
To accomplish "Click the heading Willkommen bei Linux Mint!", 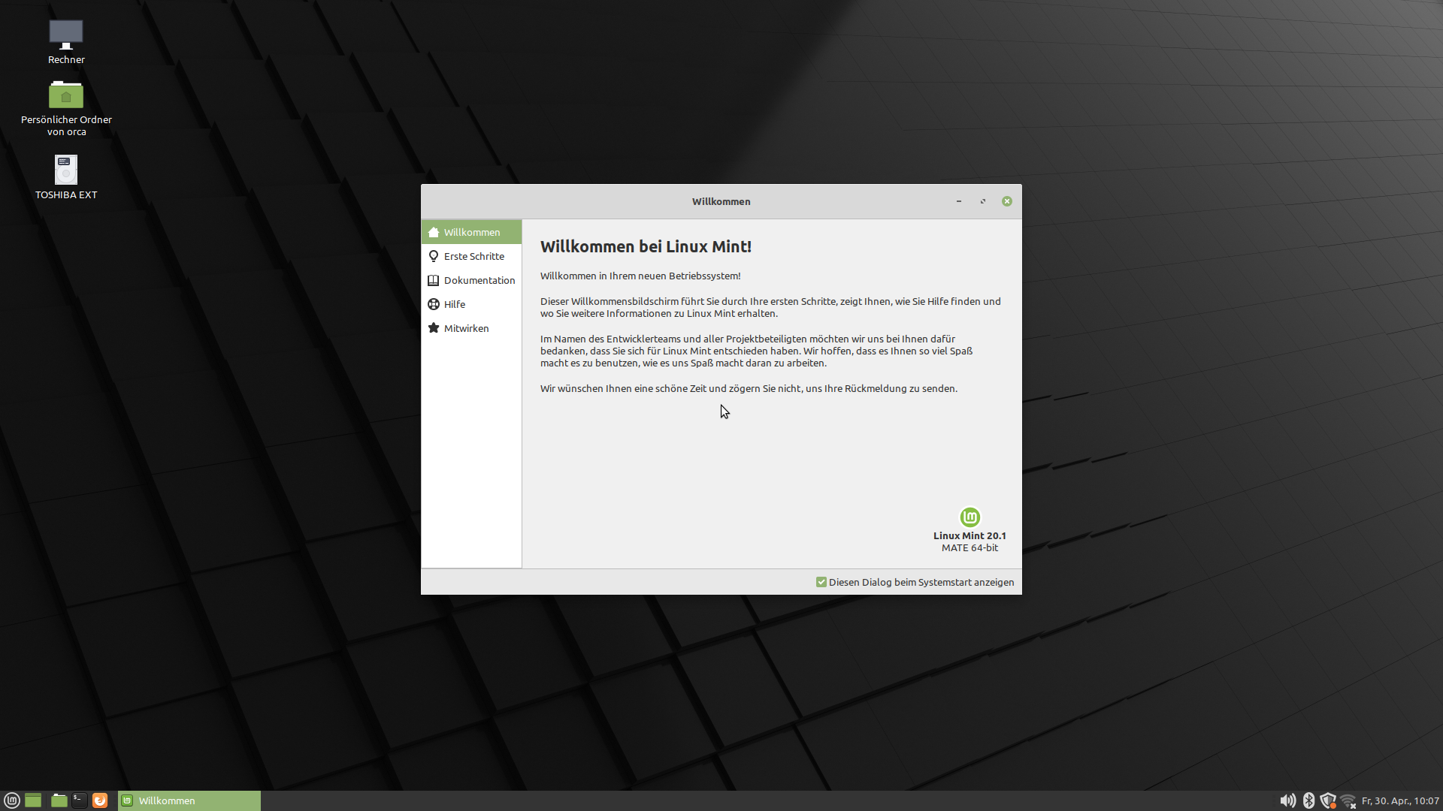I will [646, 246].
